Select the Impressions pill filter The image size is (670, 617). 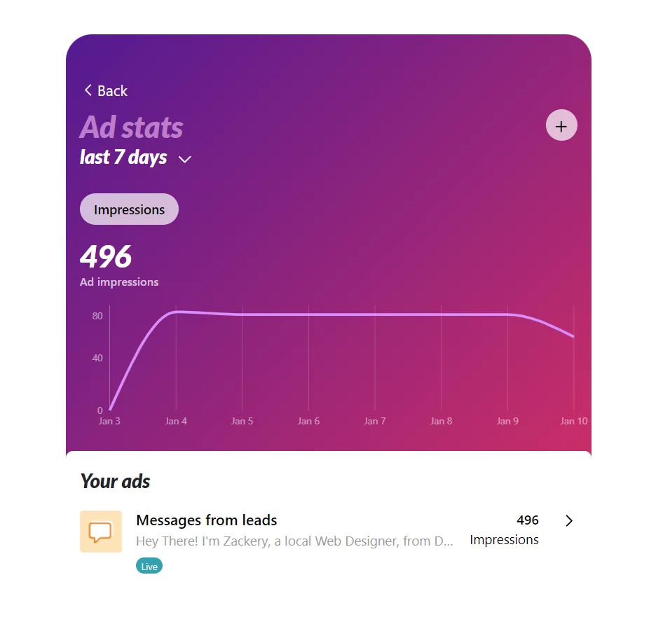click(x=129, y=209)
